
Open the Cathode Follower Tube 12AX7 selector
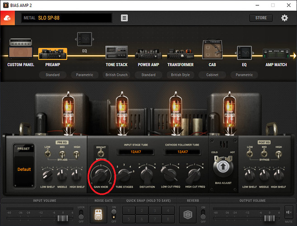pos(183,152)
